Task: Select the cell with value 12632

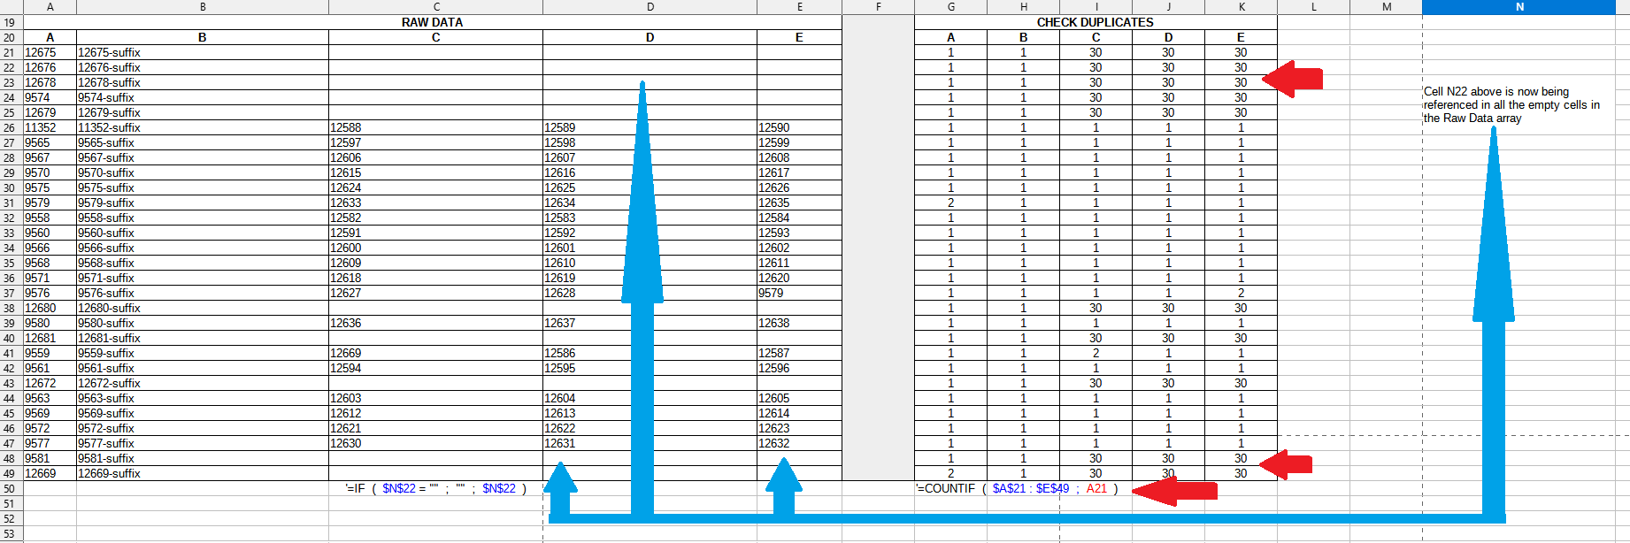Action: point(799,443)
